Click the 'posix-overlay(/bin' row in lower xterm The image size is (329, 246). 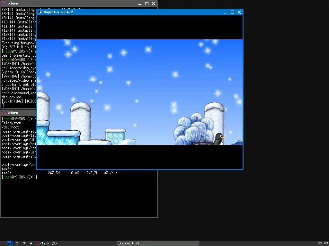(19, 140)
